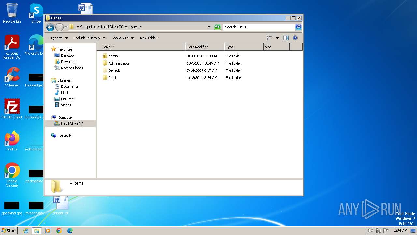The height and width of the screenshot is (235, 417).
Task: Click the Explorer forward arrow button
Action: [59, 27]
